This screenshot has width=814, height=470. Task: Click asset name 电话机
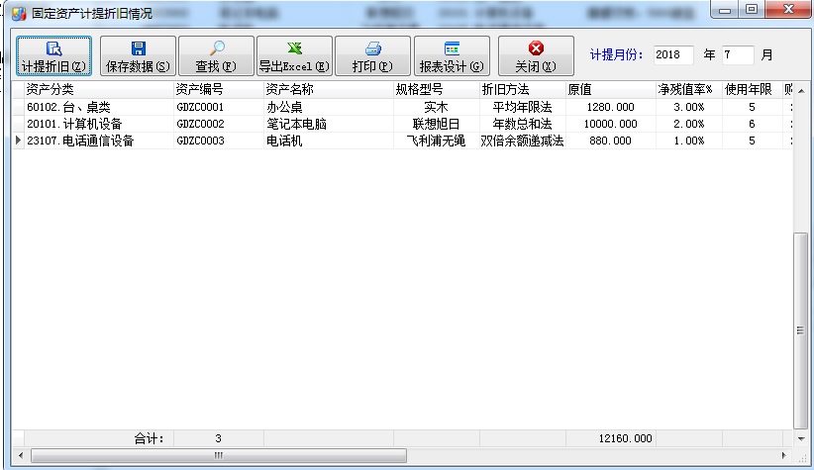284,141
